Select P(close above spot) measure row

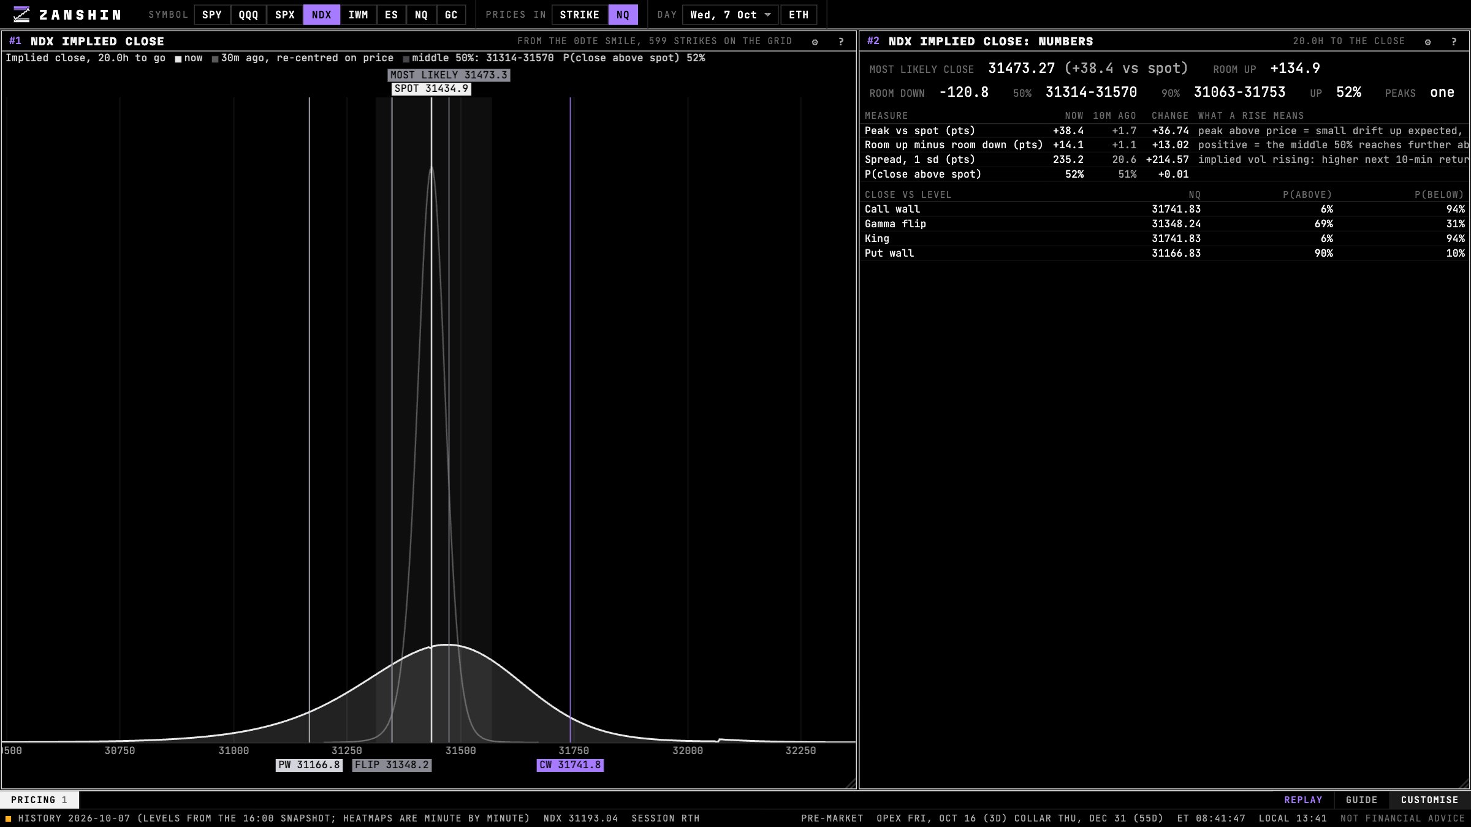1165,175
